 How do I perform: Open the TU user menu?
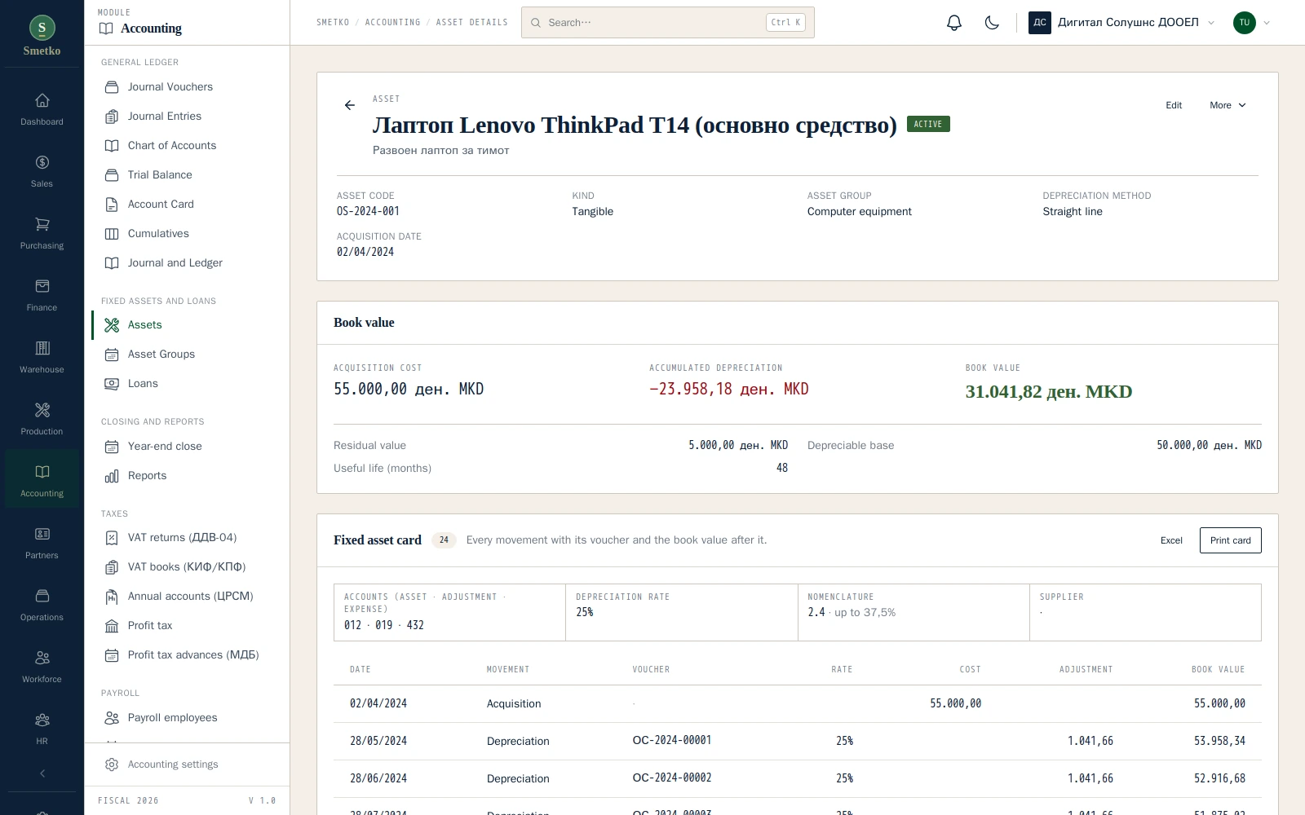tap(1252, 23)
